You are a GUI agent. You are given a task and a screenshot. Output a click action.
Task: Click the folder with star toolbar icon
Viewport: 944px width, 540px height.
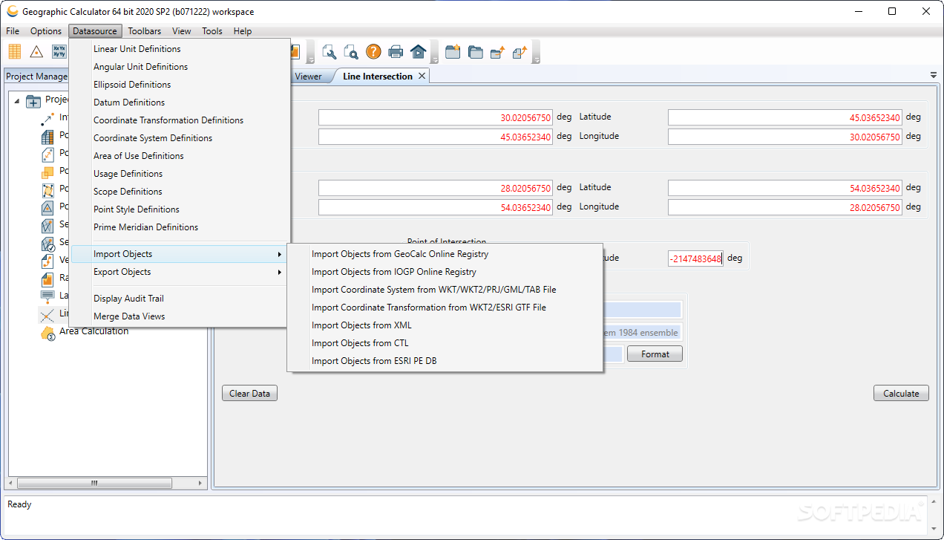click(x=453, y=51)
